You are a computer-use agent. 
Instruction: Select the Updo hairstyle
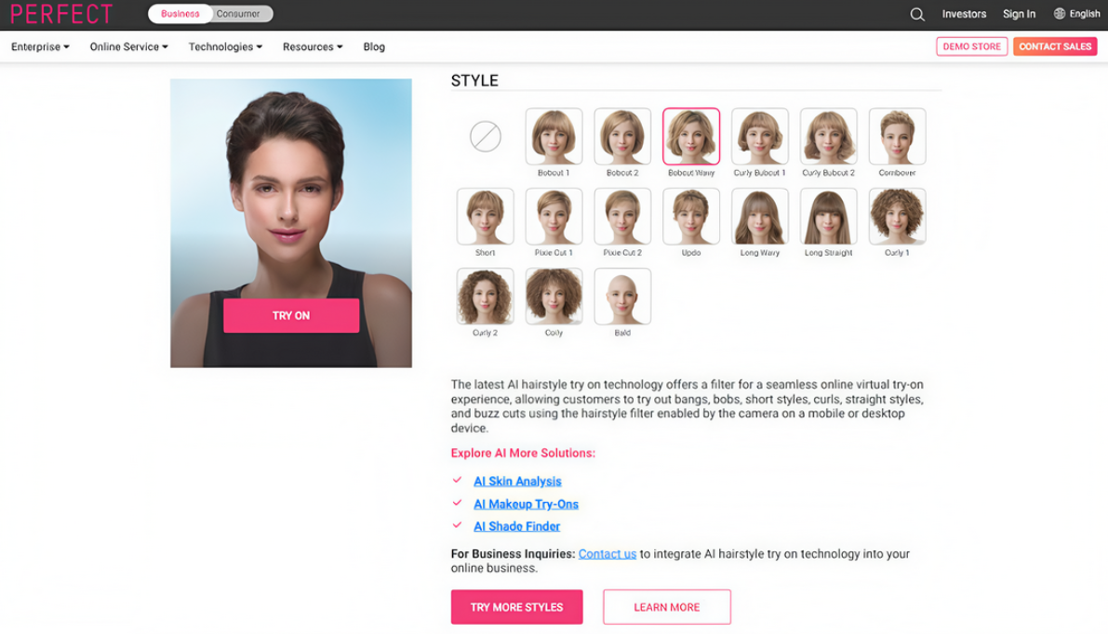coord(691,216)
